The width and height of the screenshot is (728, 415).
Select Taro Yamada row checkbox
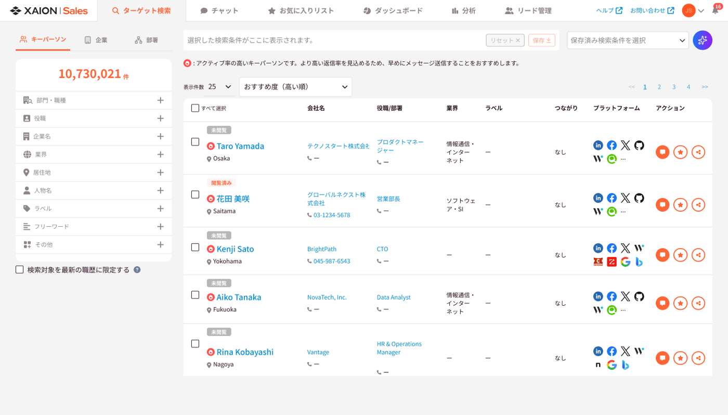[x=195, y=142]
